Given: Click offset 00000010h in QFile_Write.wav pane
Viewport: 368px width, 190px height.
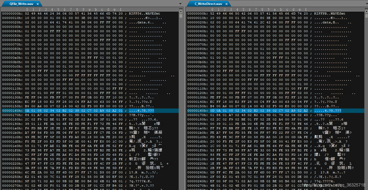Looking at the screenshot, I should click(x=12, y=18).
